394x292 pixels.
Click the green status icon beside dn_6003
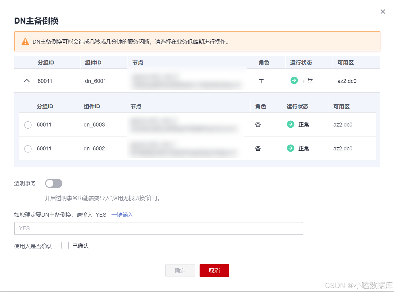coord(290,124)
